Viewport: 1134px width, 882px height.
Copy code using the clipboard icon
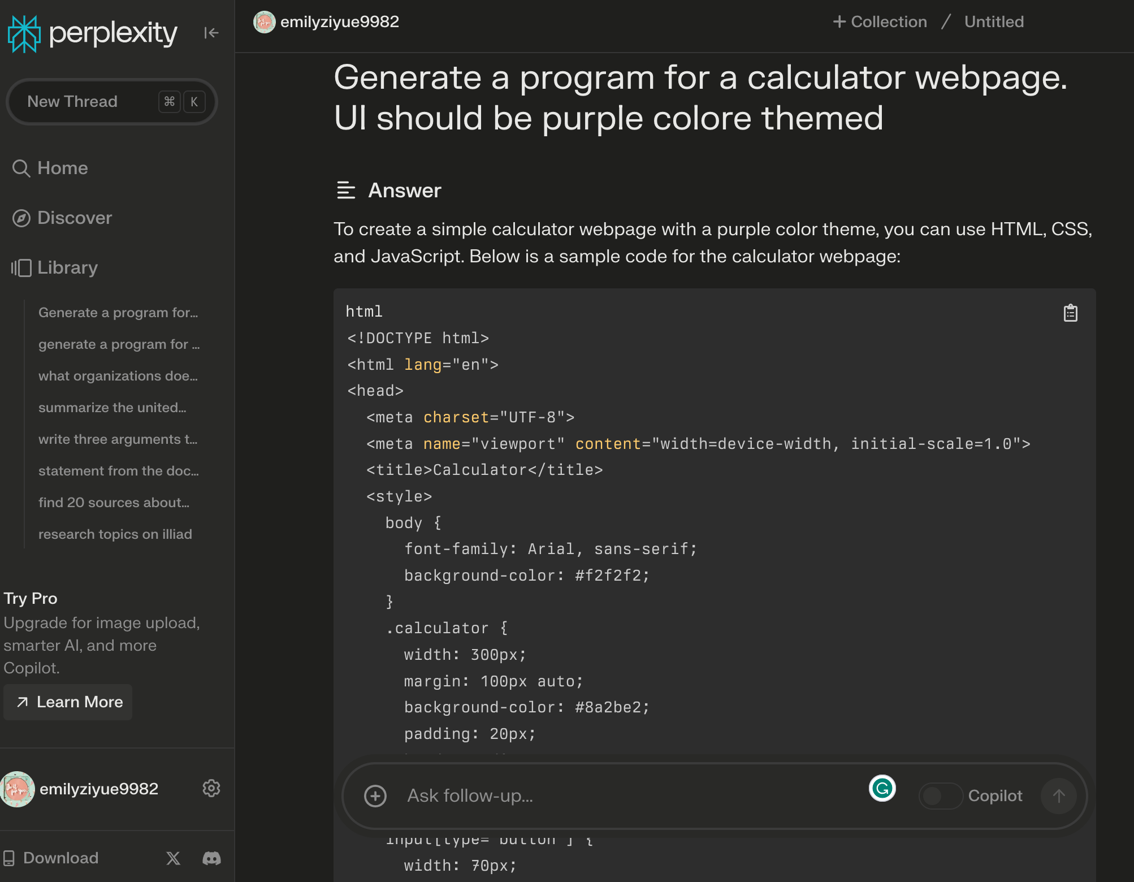pyautogui.click(x=1070, y=313)
